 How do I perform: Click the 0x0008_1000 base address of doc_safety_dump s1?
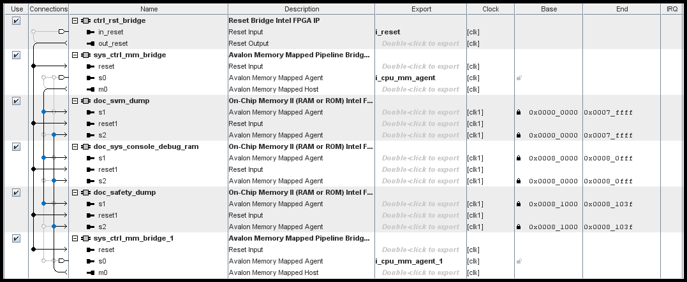click(x=553, y=204)
